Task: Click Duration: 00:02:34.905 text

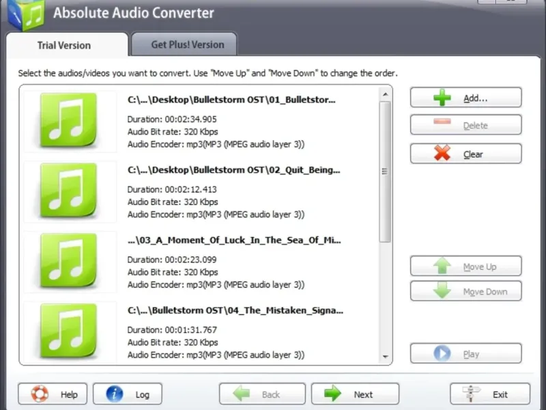Action: 172,119
